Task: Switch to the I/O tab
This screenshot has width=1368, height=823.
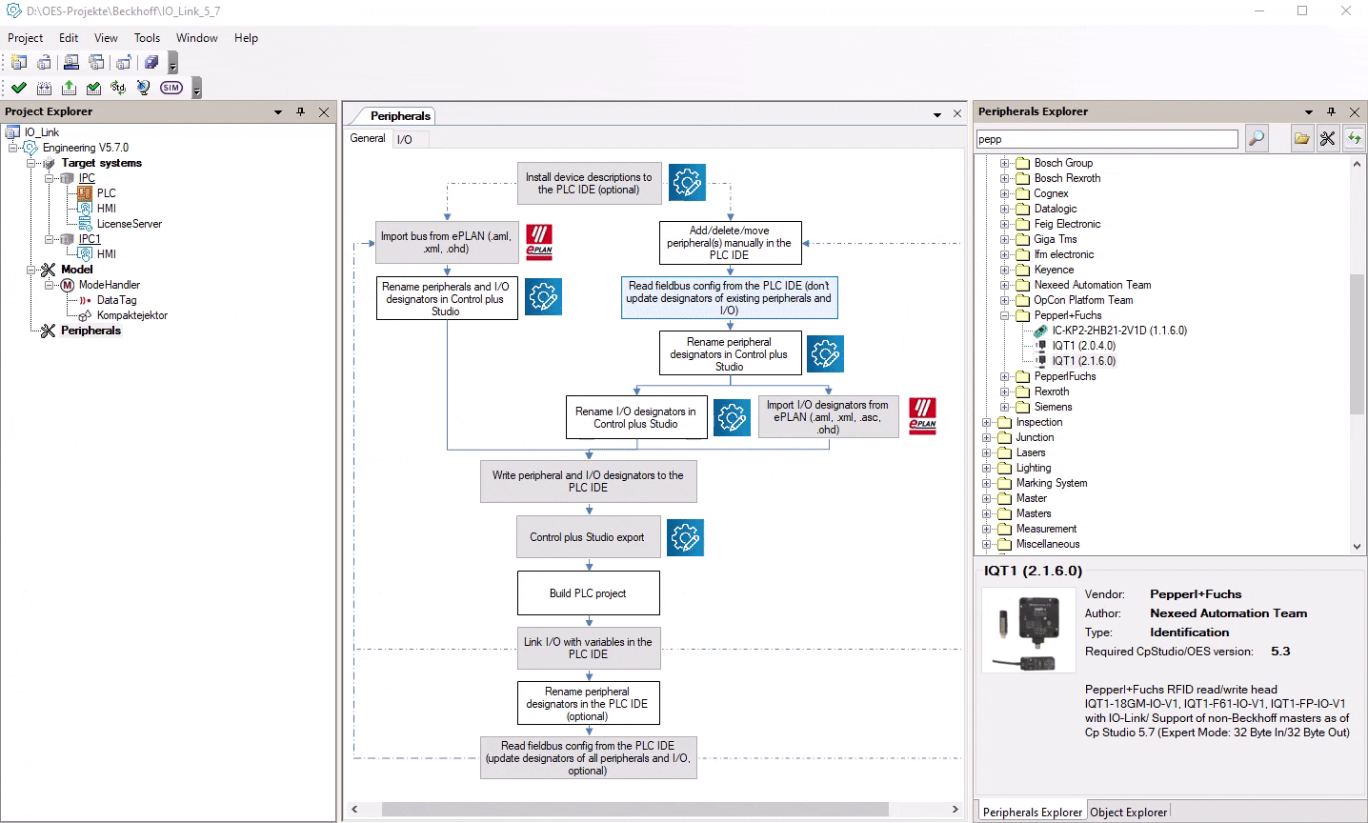Action: (405, 139)
